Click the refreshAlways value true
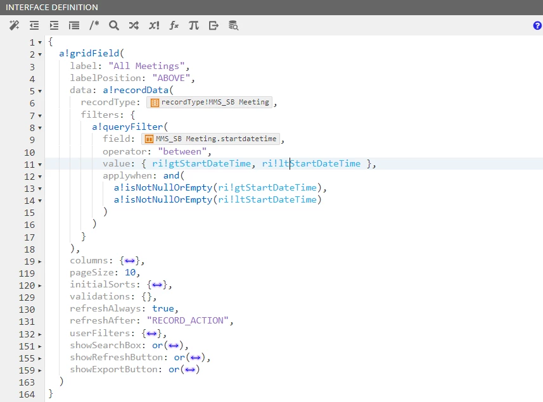The image size is (543, 402). (x=163, y=308)
